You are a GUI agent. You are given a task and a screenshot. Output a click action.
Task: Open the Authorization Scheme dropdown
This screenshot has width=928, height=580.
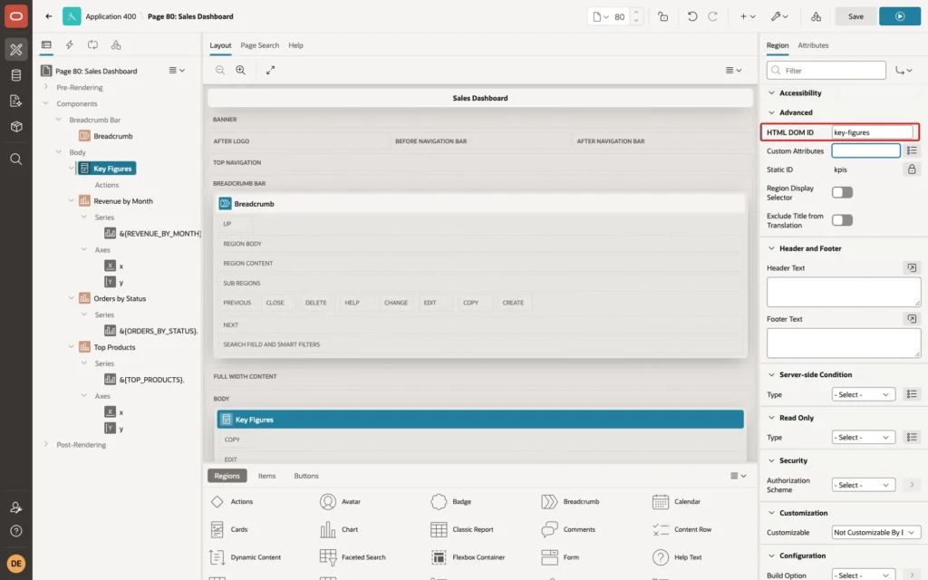click(x=863, y=486)
